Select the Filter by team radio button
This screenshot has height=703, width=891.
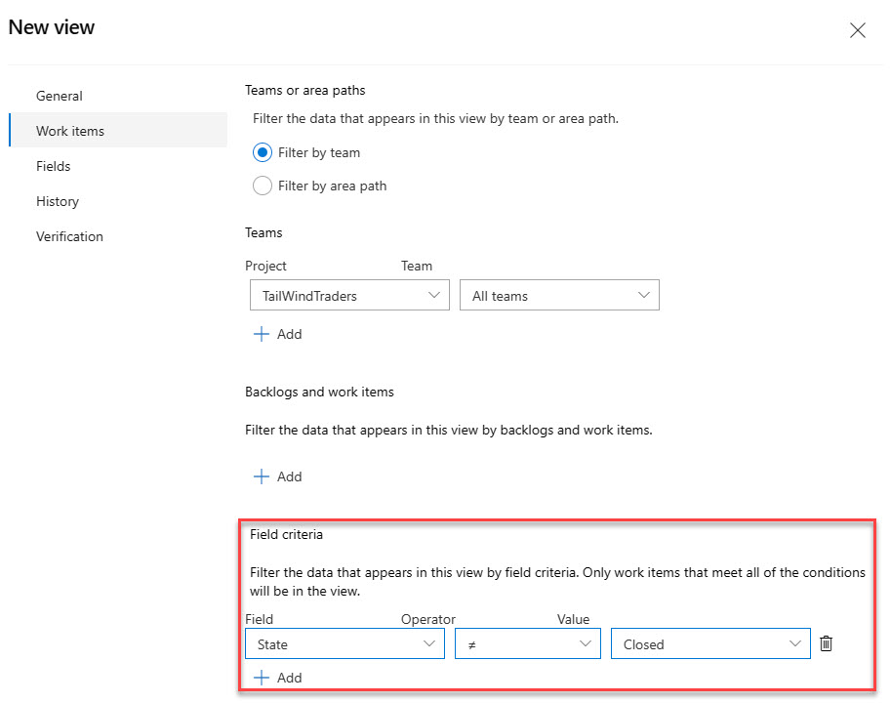(263, 153)
